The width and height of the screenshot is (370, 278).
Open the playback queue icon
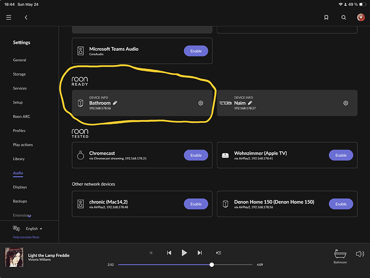(218, 253)
